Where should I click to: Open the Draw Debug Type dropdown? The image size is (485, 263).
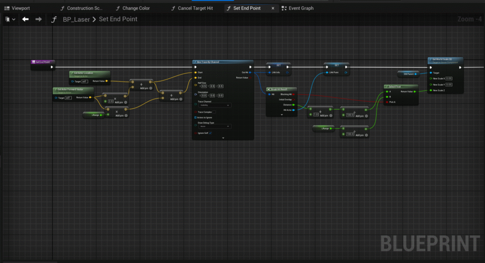coord(215,126)
